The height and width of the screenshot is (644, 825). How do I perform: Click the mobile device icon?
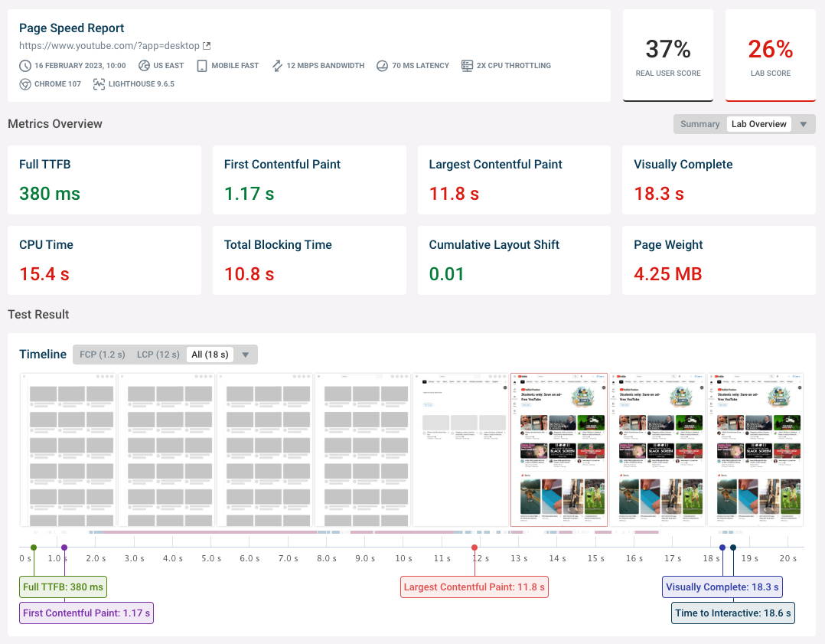[x=202, y=66]
